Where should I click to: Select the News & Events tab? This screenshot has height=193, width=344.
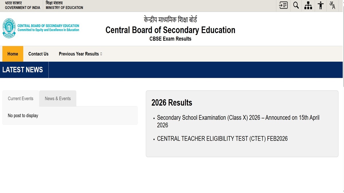[x=58, y=98]
